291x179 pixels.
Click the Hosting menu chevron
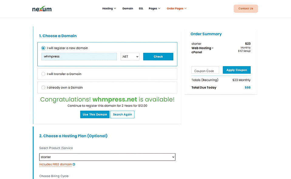point(115,8)
